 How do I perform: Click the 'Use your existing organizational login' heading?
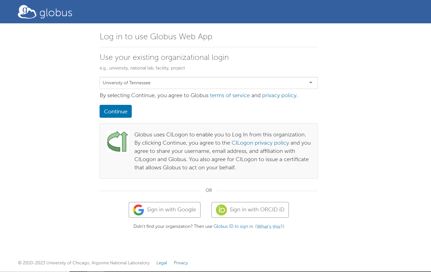tap(164, 57)
